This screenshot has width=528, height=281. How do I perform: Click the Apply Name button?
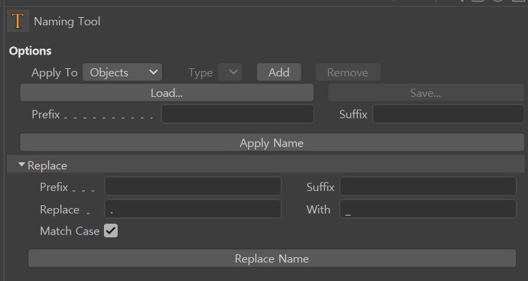[x=272, y=143]
